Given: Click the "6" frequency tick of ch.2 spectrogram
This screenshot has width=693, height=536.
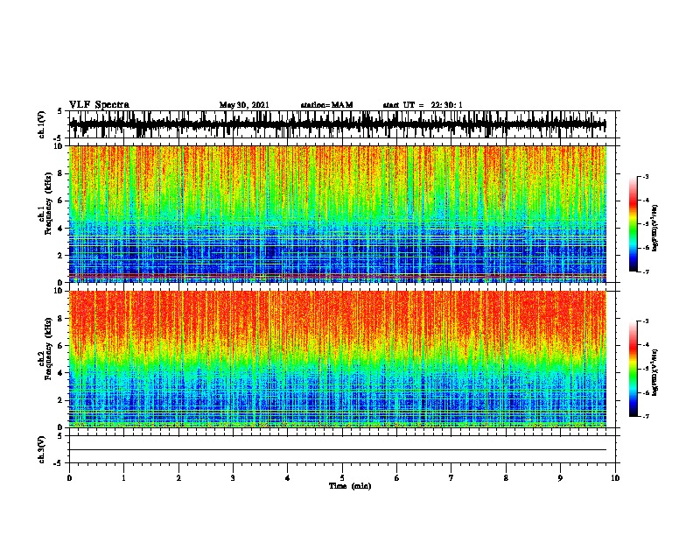Looking at the screenshot, I should click(61, 345).
